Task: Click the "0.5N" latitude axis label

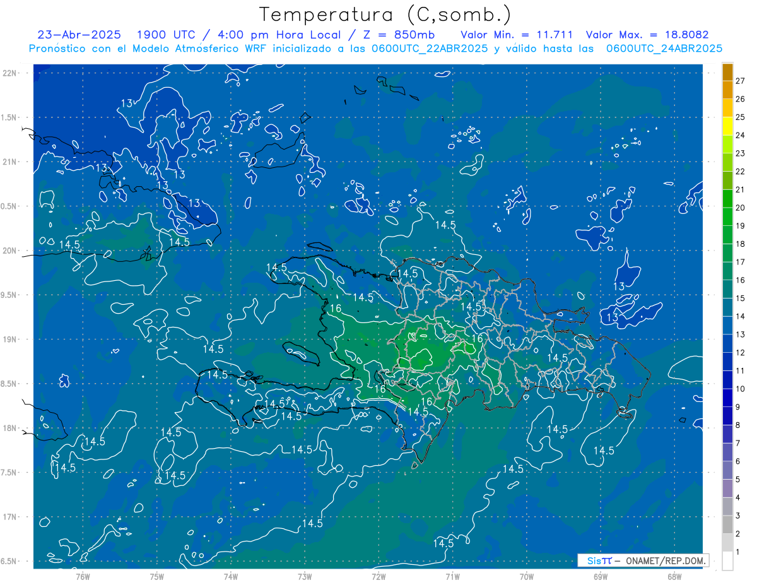Action: point(9,206)
